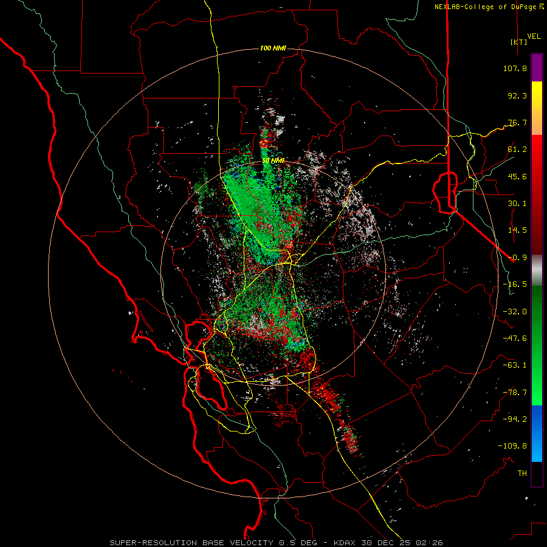Image resolution: width=547 pixels, height=547 pixels.
Task: Click the VEL legend title
Action: click(534, 36)
